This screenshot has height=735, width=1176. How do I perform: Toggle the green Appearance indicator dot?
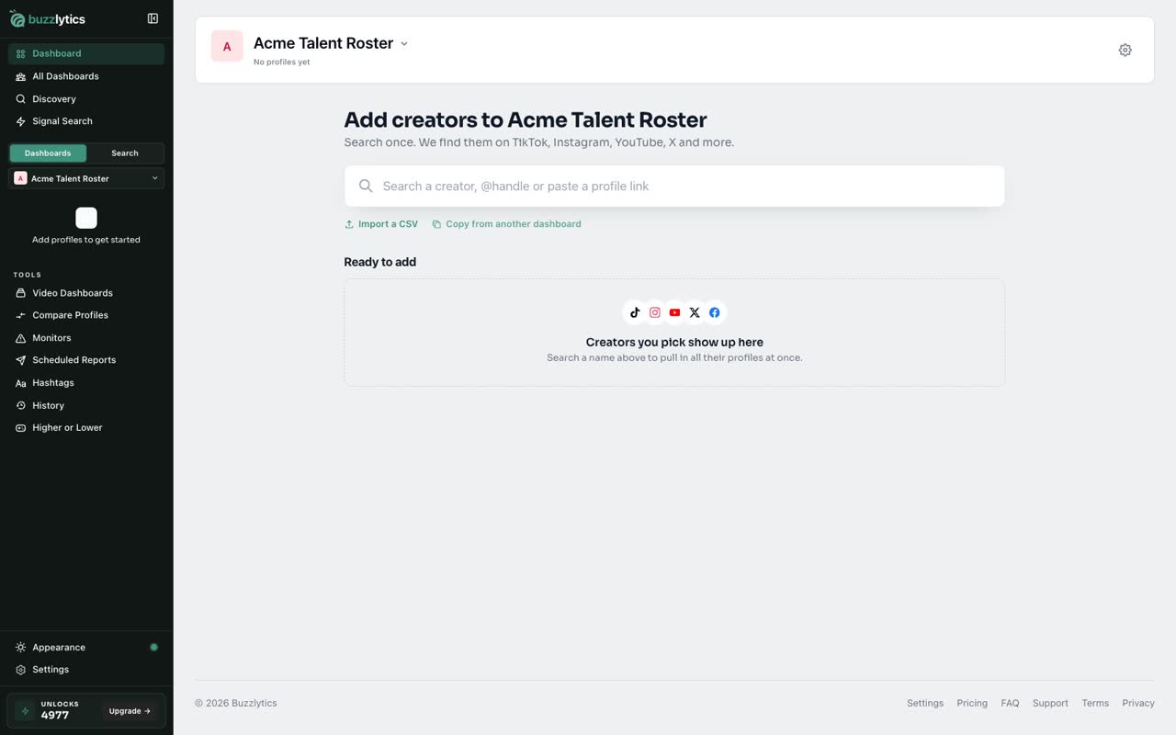point(153,647)
